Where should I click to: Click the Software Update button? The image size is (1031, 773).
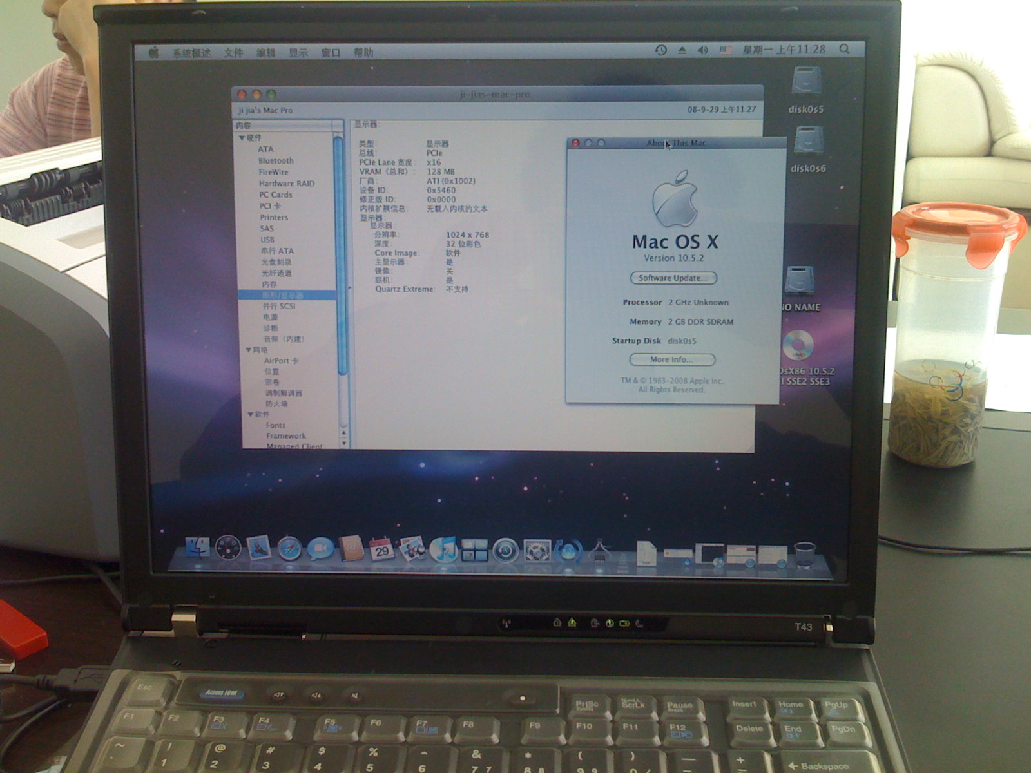pos(673,278)
